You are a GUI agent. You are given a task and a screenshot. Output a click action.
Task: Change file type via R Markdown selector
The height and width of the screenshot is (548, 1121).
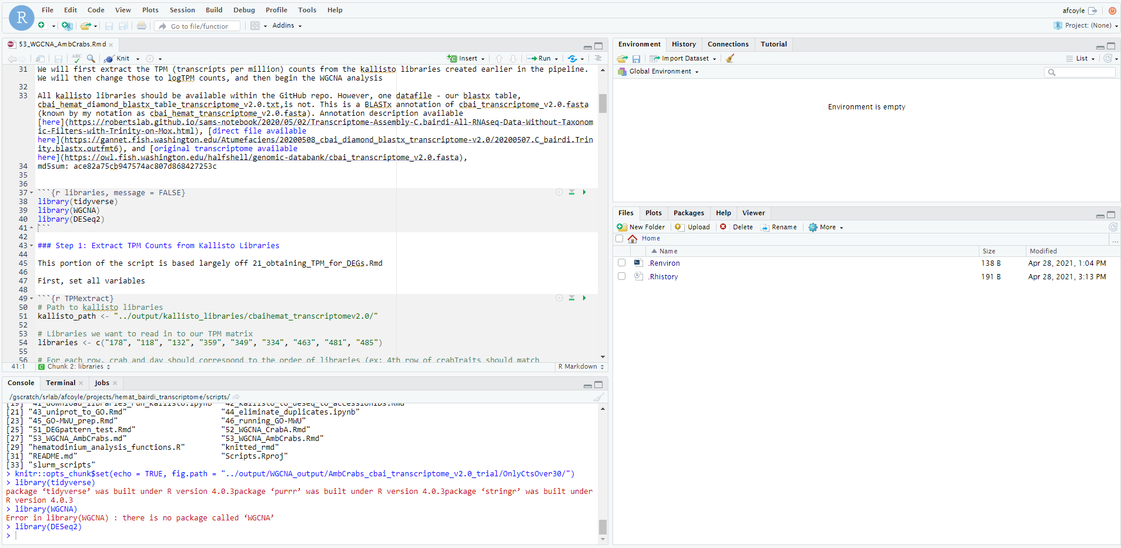pyautogui.click(x=581, y=366)
